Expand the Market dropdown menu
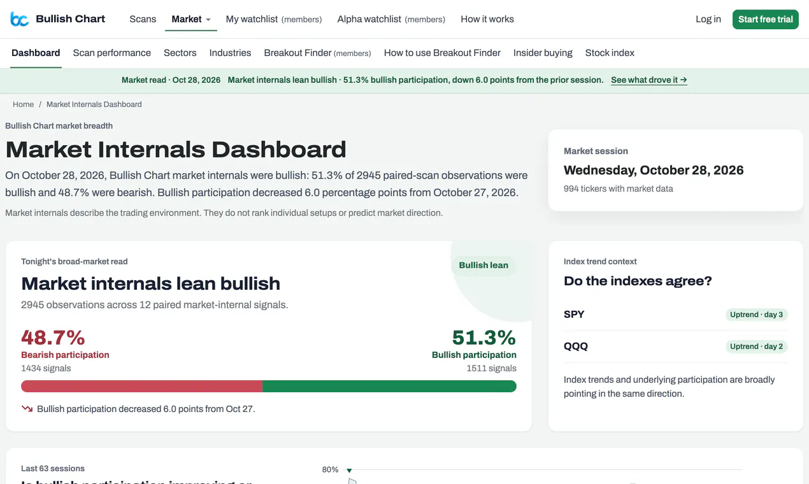The image size is (809, 484). pyautogui.click(x=191, y=19)
